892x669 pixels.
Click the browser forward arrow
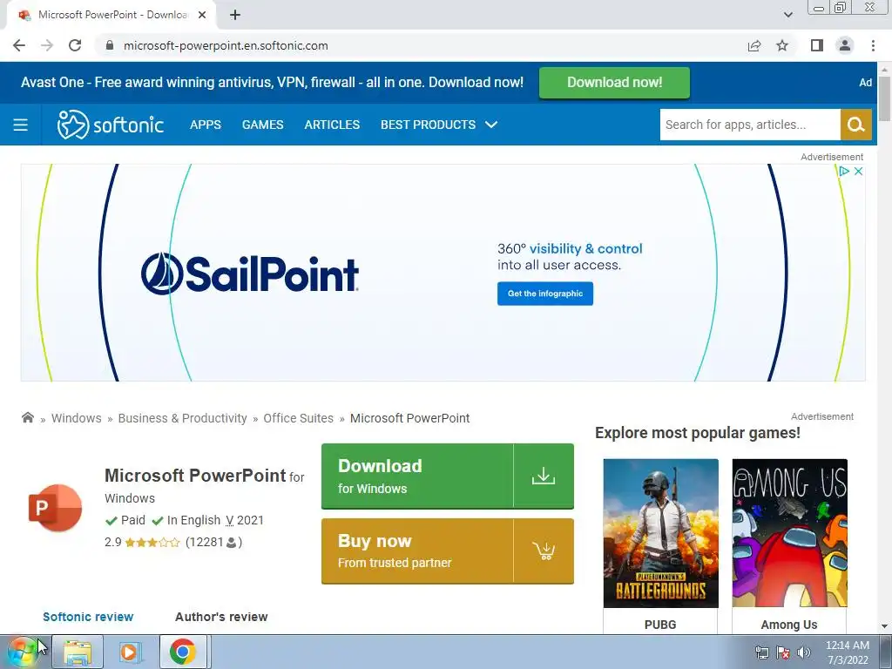47,45
